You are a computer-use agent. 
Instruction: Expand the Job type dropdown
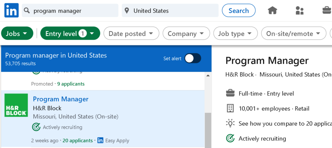236,33
